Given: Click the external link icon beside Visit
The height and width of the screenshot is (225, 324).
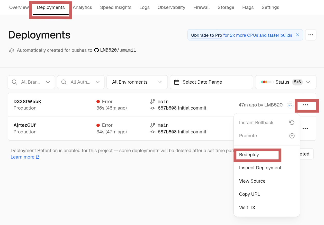Looking at the screenshot, I should click(253, 208).
